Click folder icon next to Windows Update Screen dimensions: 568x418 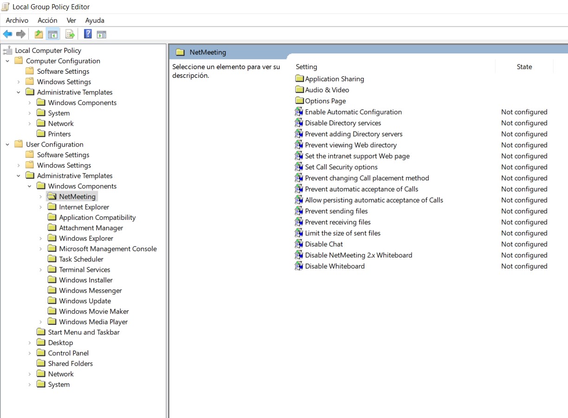click(x=52, y=301)
